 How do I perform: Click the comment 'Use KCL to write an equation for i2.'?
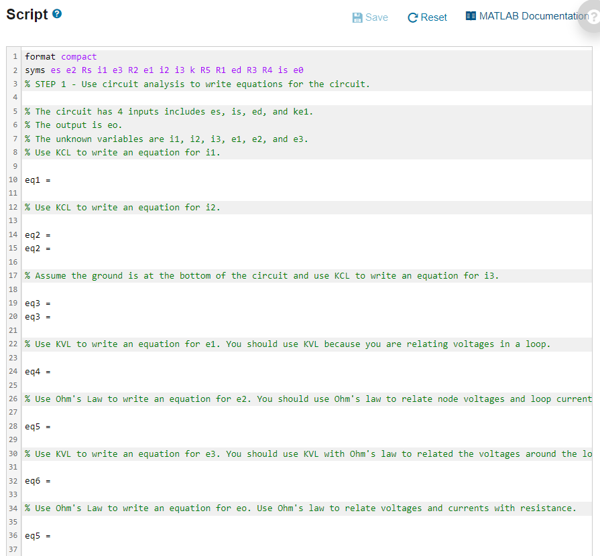tap(123, 208)
